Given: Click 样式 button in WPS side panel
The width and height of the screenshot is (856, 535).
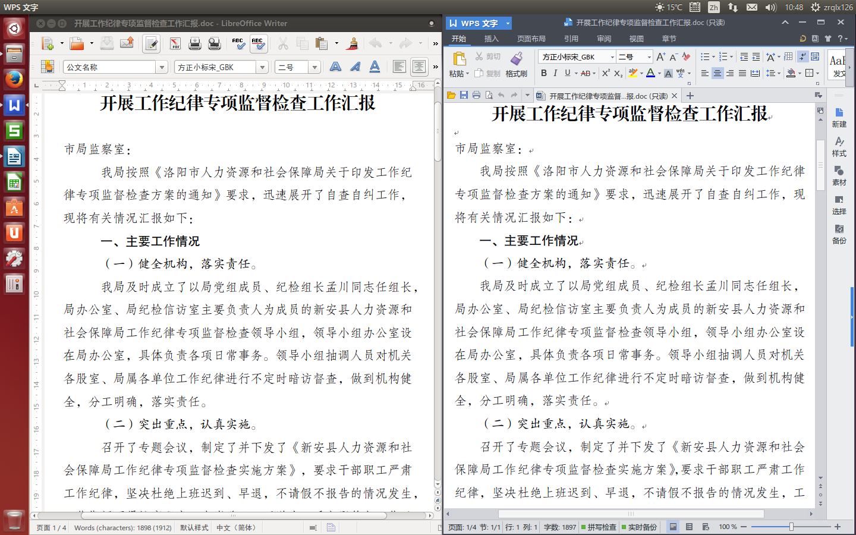Looking at the screenshot, I should click(x=839, y=147).
